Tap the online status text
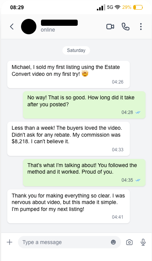This screenshot has height=261, width=152. pyautogui.click(x=48, y=30)
